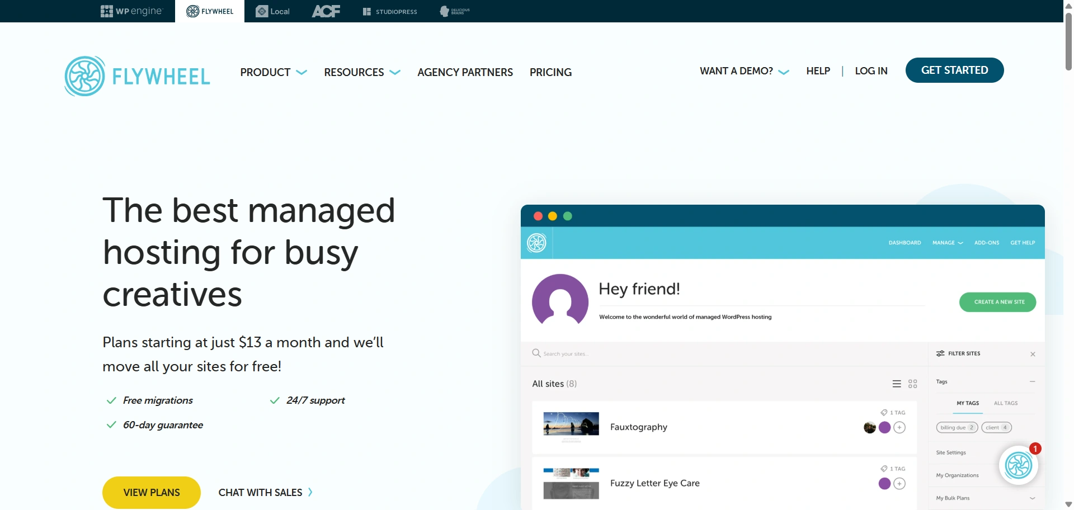Open the Help link

click(818, 71)
